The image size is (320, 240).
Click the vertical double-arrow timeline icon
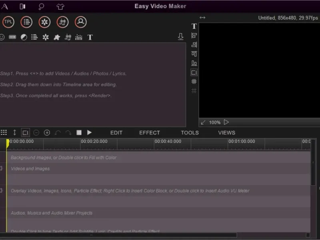14,133
